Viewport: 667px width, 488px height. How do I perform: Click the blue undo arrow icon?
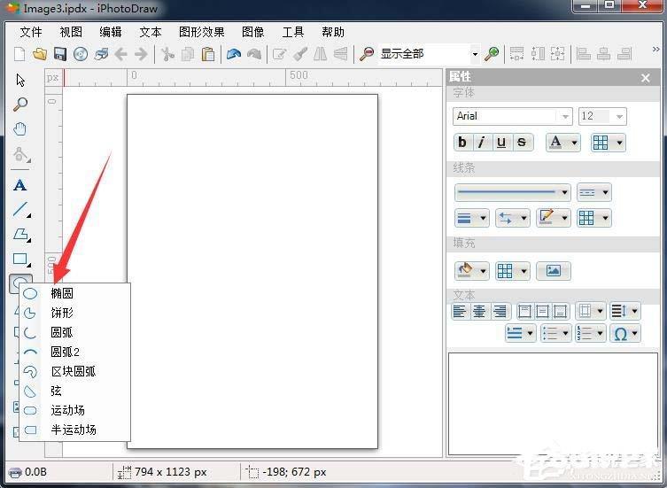234,54
